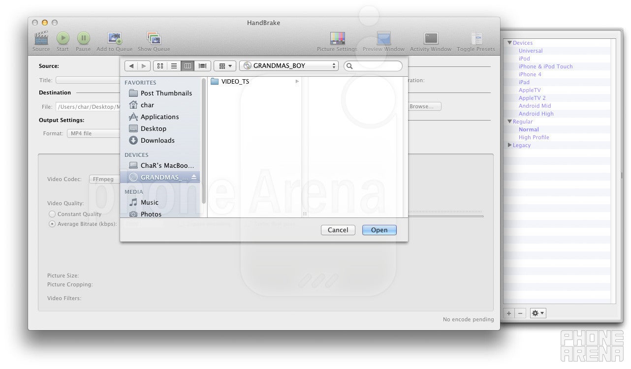Select the iPhone 4 preset

click(x=530, y=74)
